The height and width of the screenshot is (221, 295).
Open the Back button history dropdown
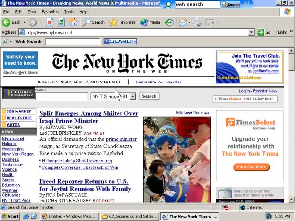click(x=25, y=22)
